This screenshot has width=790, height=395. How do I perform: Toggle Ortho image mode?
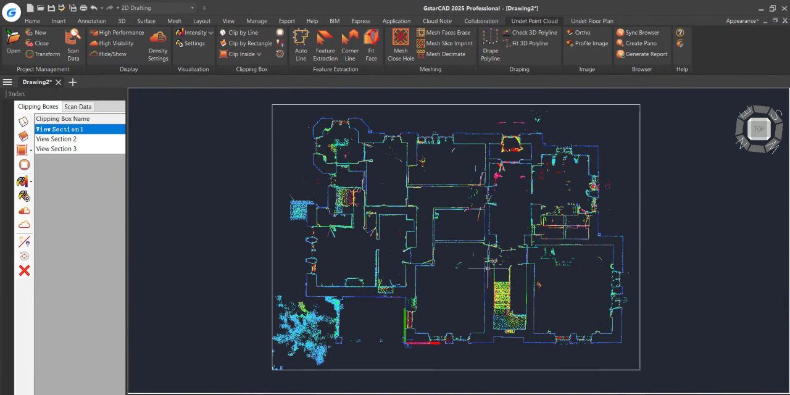coord(578,33)
